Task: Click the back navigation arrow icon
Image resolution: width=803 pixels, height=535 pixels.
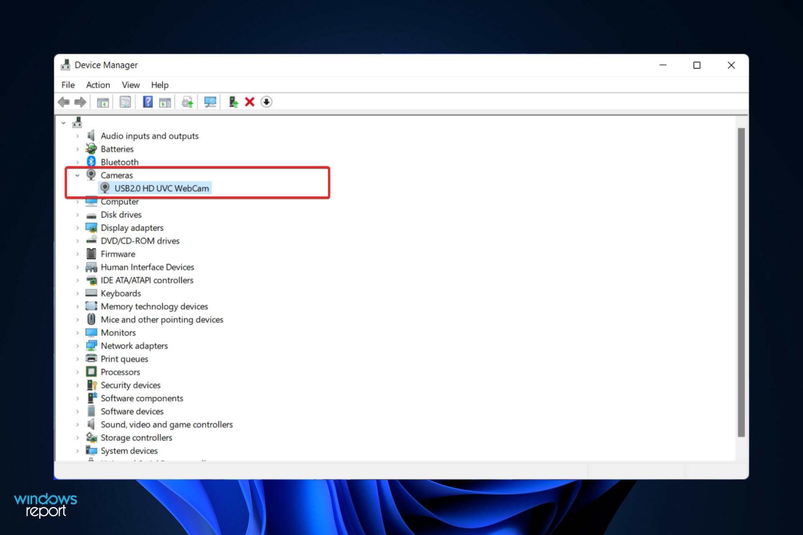Action: (x=64, y=102)
